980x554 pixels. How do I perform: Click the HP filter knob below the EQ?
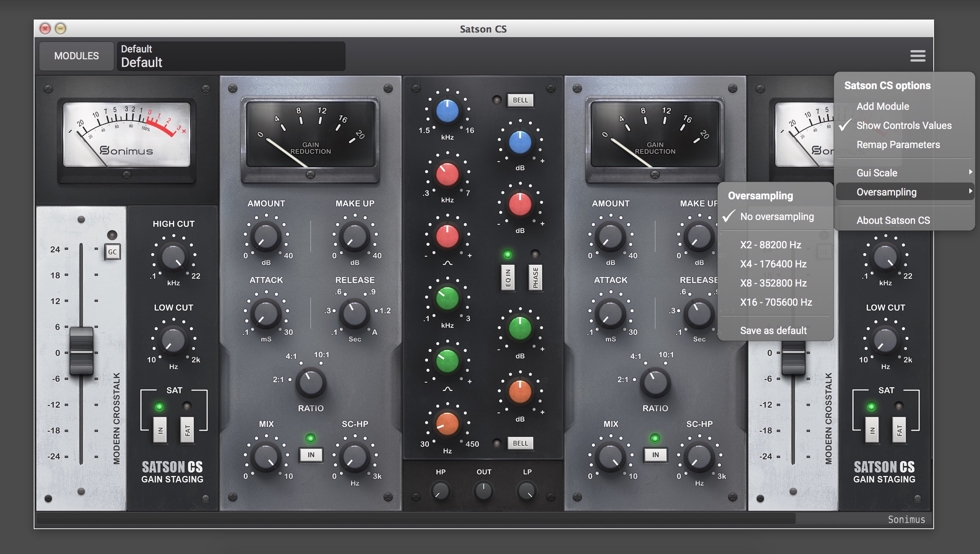click(441, 491)
